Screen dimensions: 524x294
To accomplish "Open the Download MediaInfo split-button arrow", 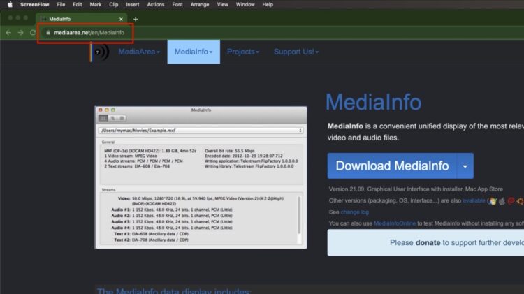I will pos(465,166).
